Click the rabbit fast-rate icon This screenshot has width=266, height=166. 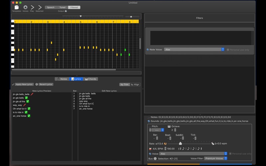click(212, 143)
